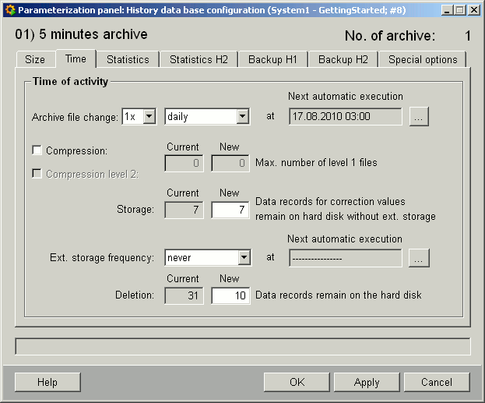
Task: Click the application icon in title bar
Action: tap(9, 10)
